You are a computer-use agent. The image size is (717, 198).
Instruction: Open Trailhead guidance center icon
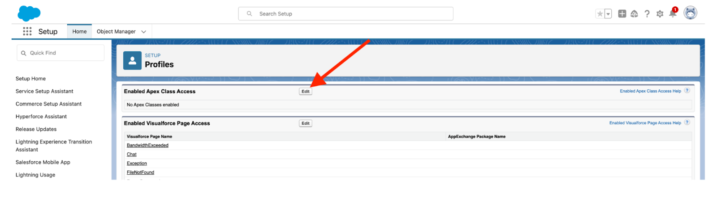pyautogui.click(x=634, y=14)
